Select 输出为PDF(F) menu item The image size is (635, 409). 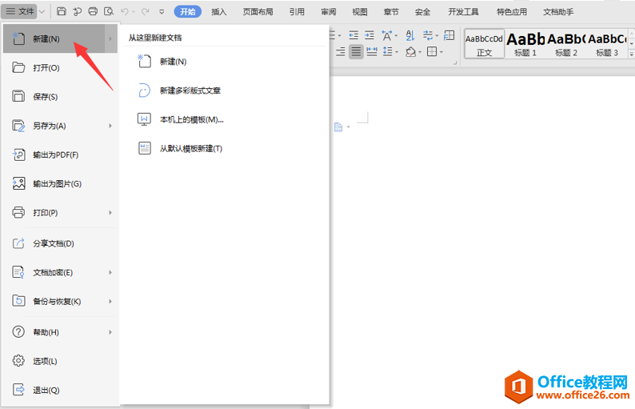point(60,154)
